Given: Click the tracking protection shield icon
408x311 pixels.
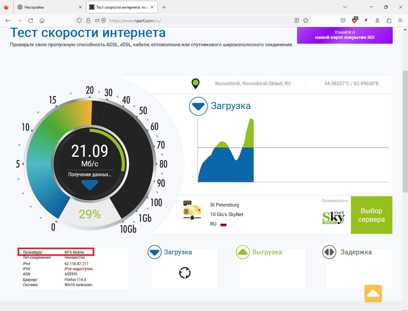Looking at the screenshot, I should coord(80,21).
